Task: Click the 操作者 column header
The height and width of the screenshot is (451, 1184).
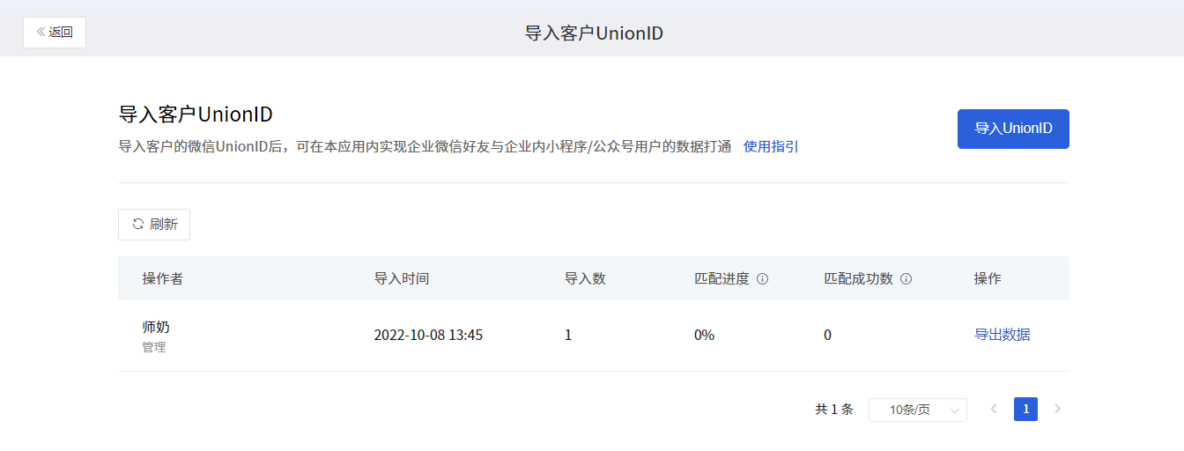Action: click(163, 278)
